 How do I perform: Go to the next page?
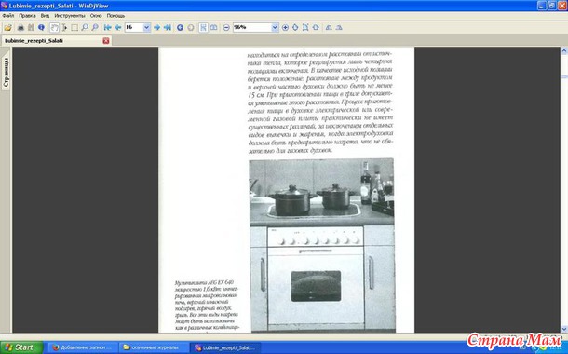(x=156, y=27)
